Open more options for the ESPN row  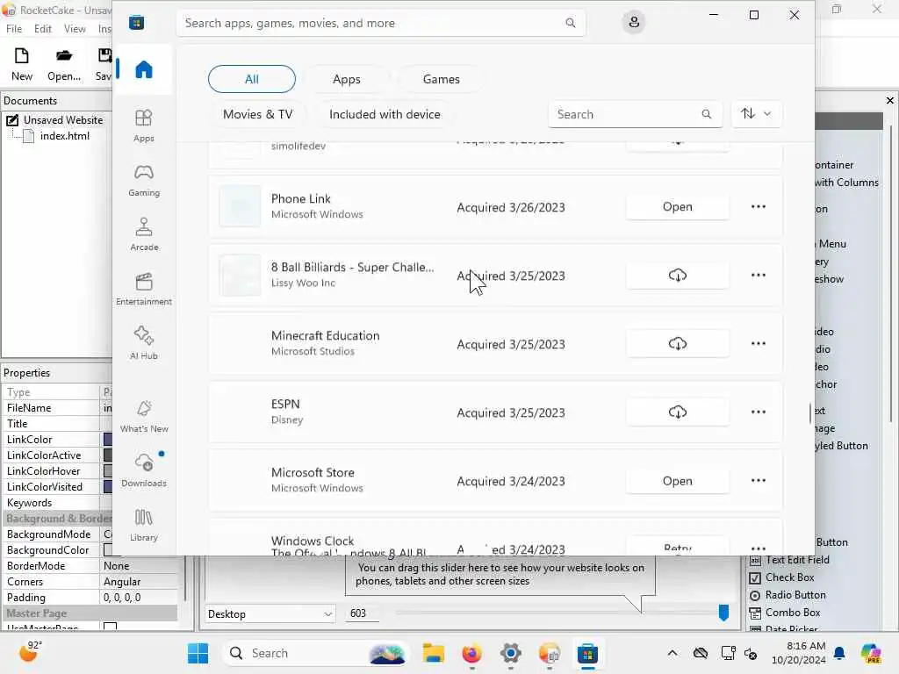point(758,412)
